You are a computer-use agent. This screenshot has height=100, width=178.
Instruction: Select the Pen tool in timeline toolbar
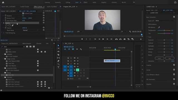coord(58,61)
